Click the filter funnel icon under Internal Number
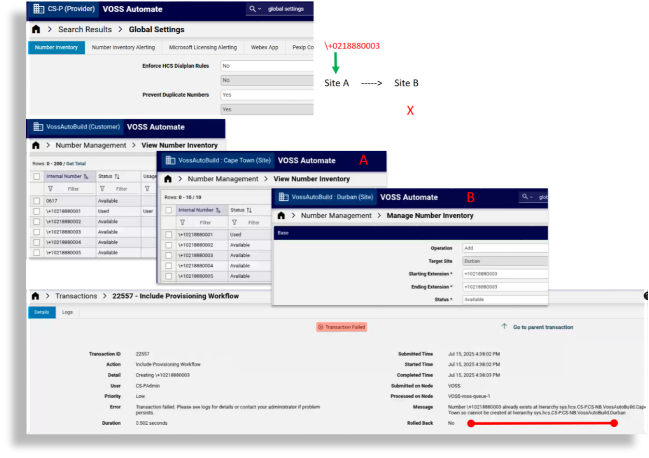This screenshot has width=649, height=458. pyautogui.click(x=50, y=188)
